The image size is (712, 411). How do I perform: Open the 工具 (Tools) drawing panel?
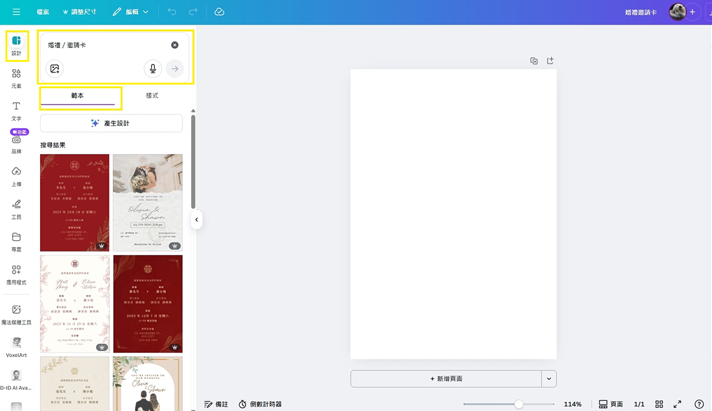(x=16, y=208)
